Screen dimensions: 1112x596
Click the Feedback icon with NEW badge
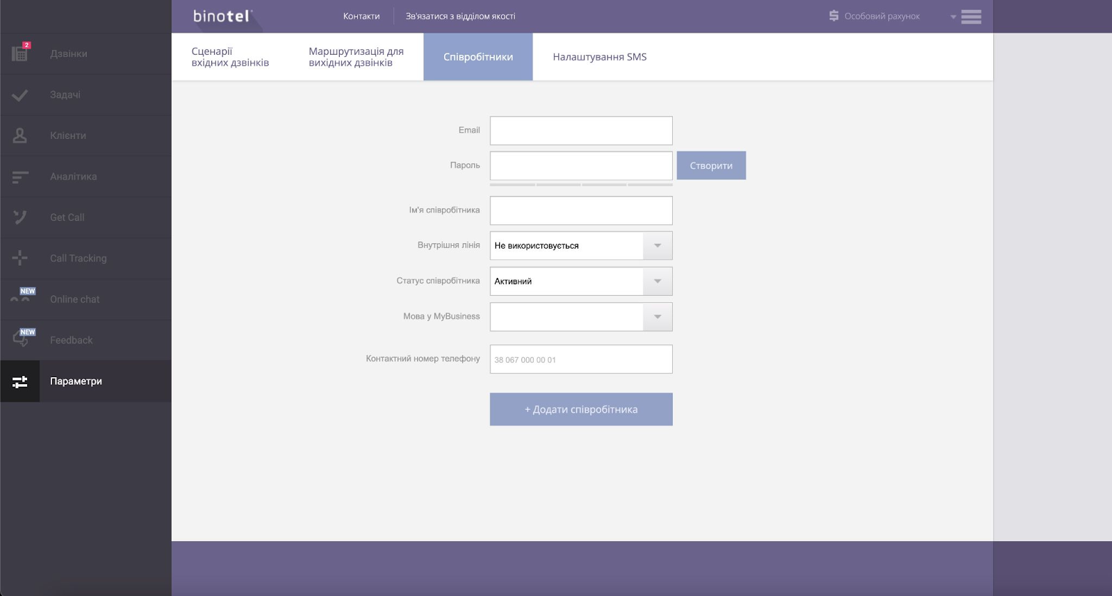pyautogui.click(x=23, y=338)
